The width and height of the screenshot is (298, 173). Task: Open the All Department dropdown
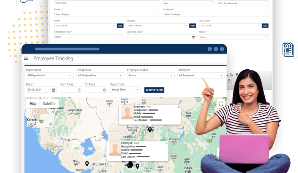coord(50,75)
